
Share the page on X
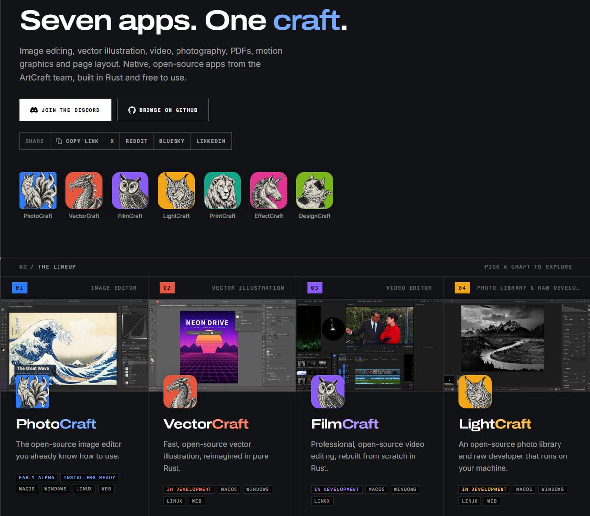click(x=112, y=141)
